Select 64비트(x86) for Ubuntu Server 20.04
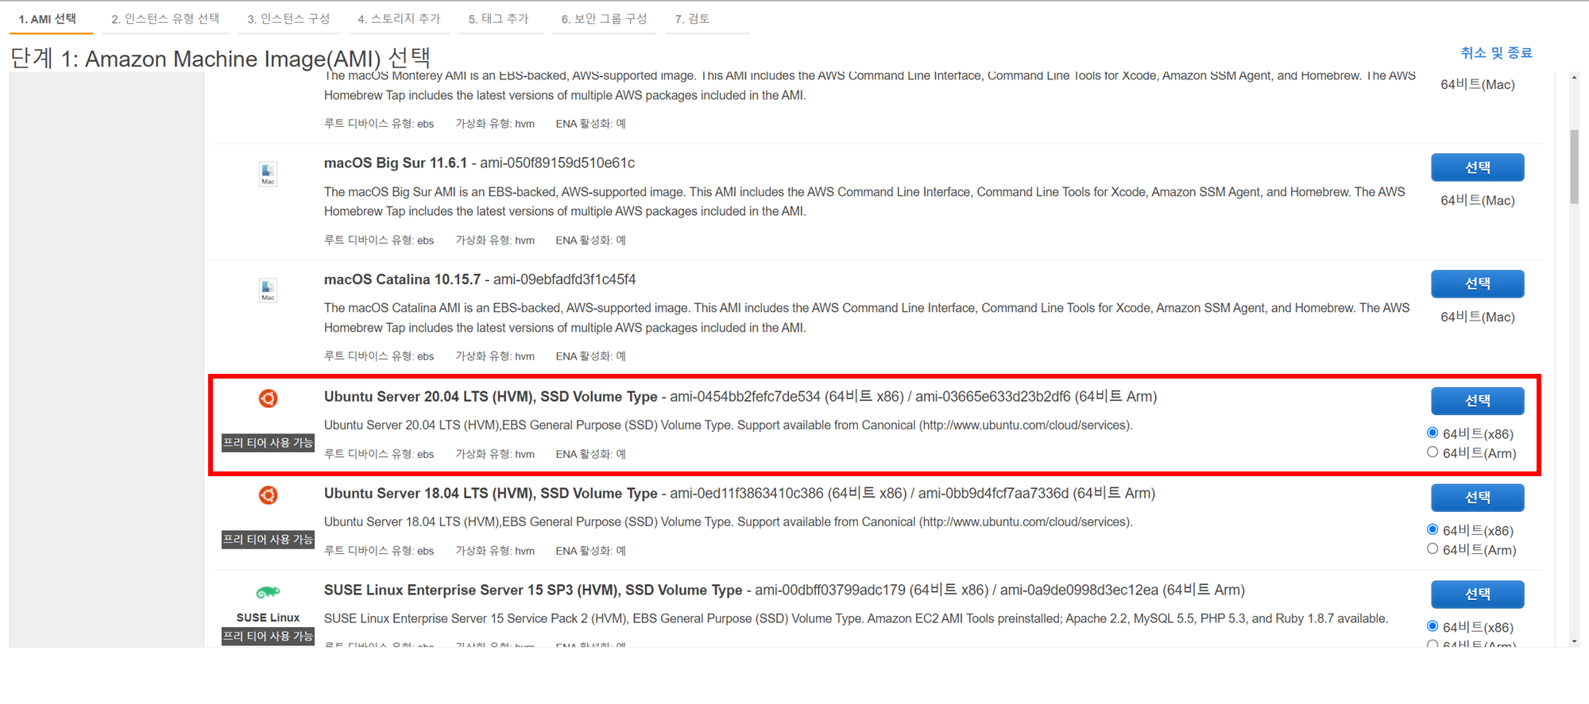 coord(1432,433)
